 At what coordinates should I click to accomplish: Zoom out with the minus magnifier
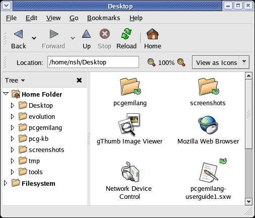151,62
